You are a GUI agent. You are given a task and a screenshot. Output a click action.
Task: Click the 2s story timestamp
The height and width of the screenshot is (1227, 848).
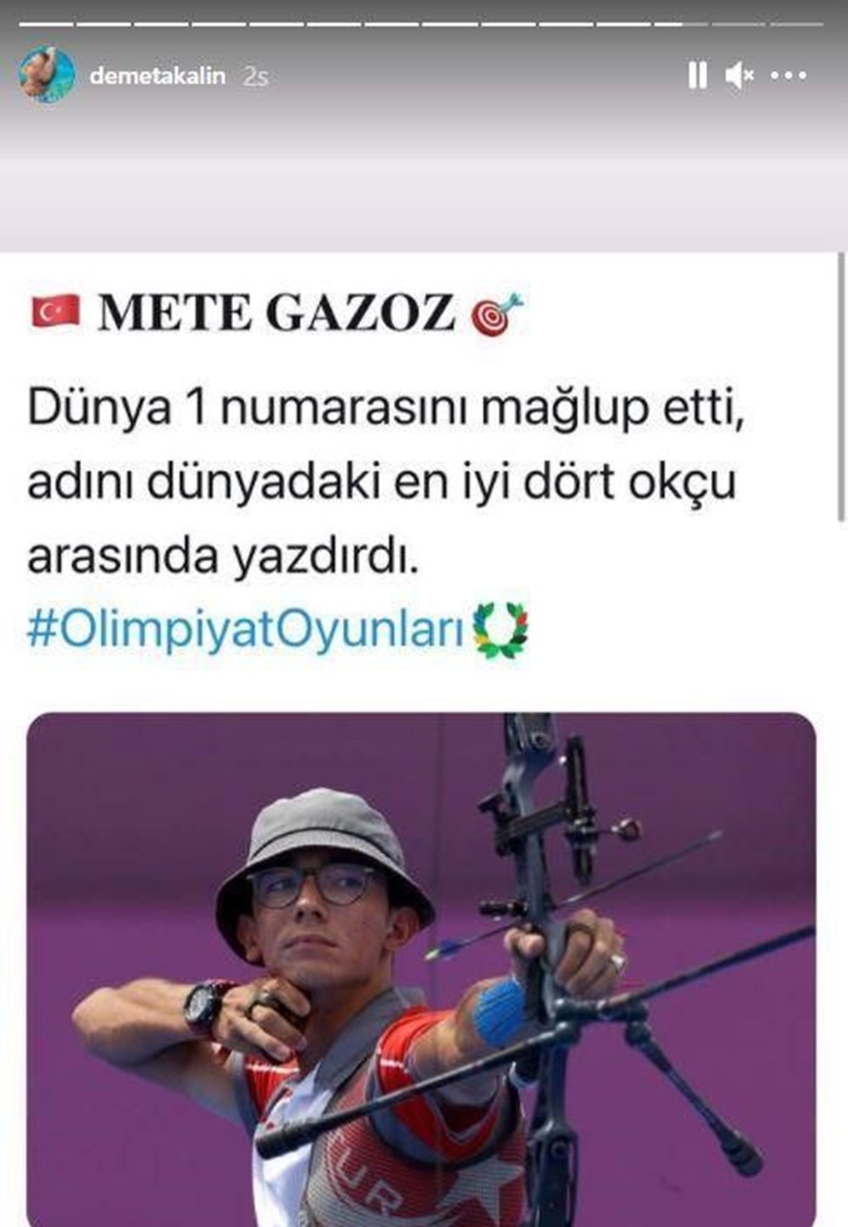(255, 76)
